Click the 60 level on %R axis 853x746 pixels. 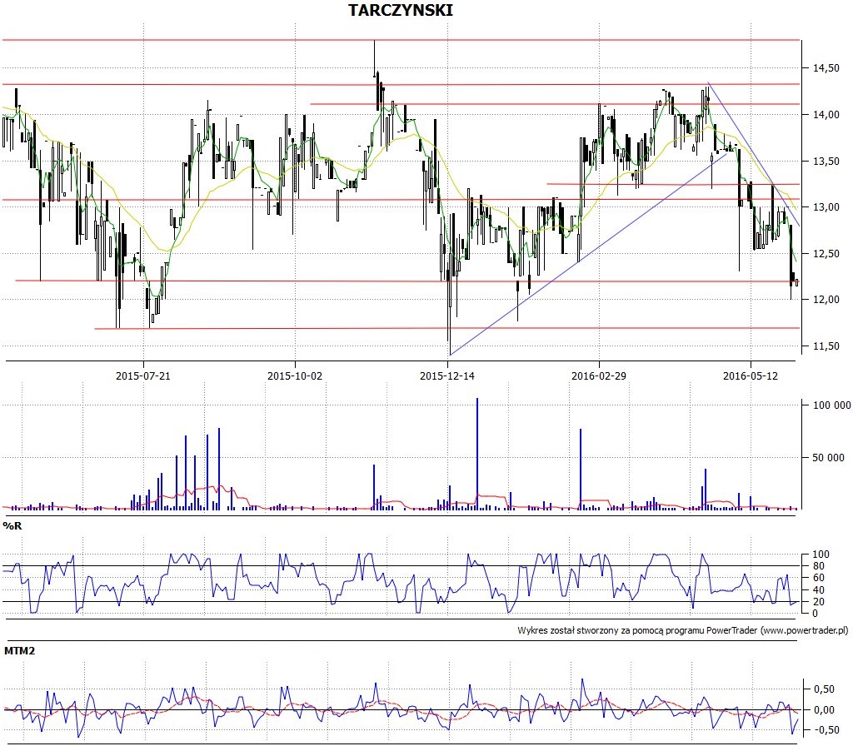(819, 578)
